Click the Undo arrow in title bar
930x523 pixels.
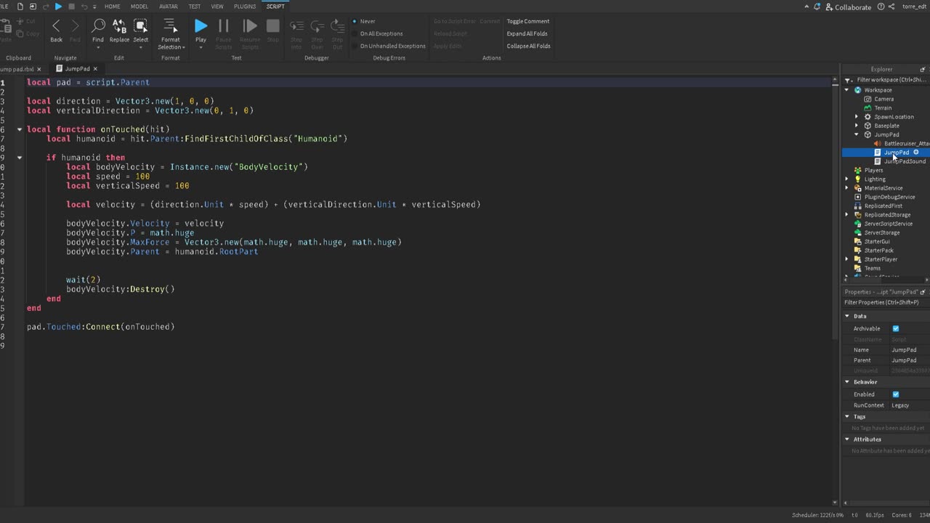[84, 7]
